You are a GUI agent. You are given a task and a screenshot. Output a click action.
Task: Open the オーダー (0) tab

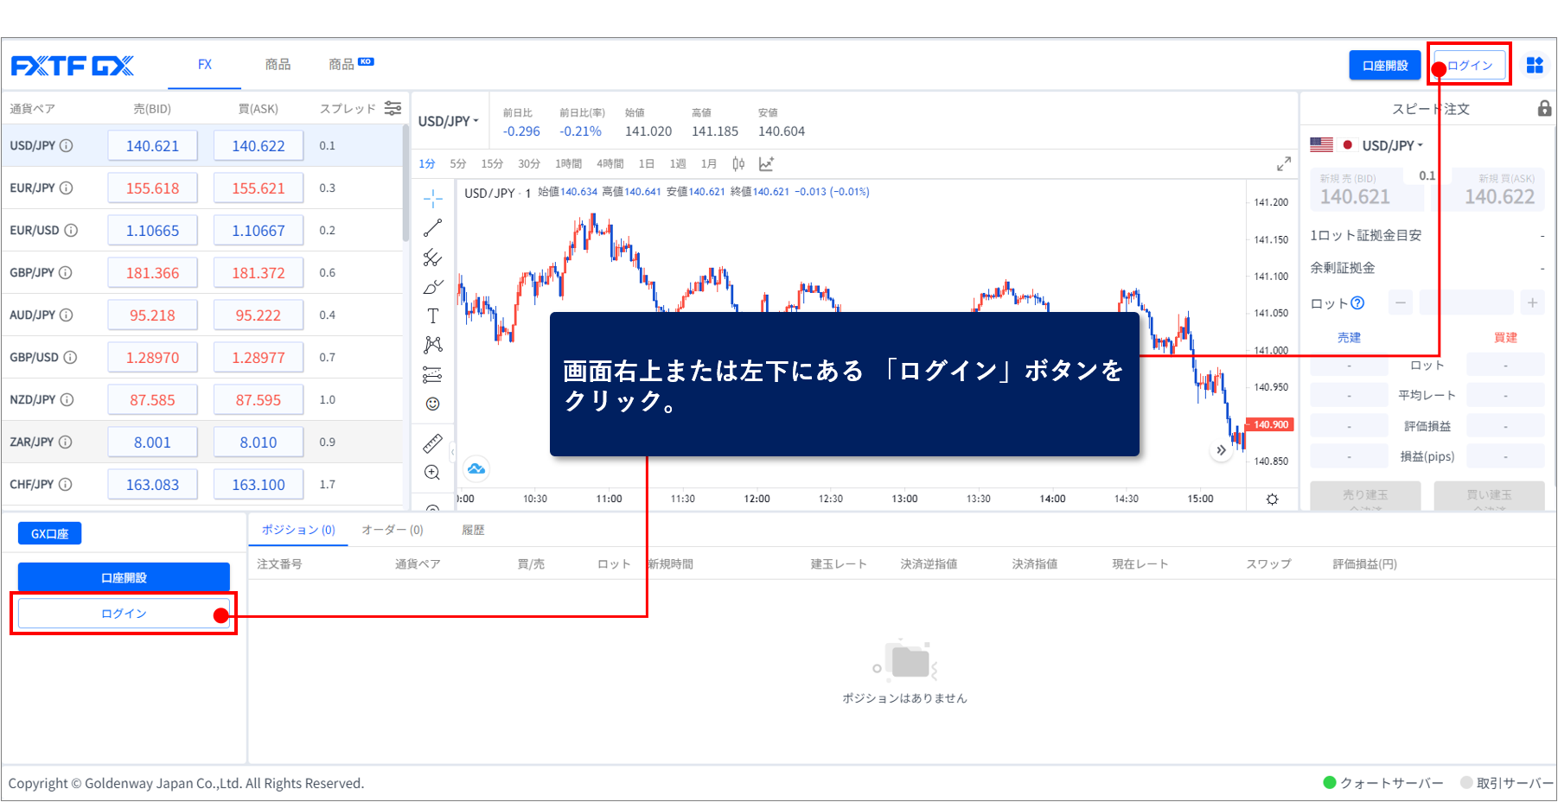coord(393,530)
